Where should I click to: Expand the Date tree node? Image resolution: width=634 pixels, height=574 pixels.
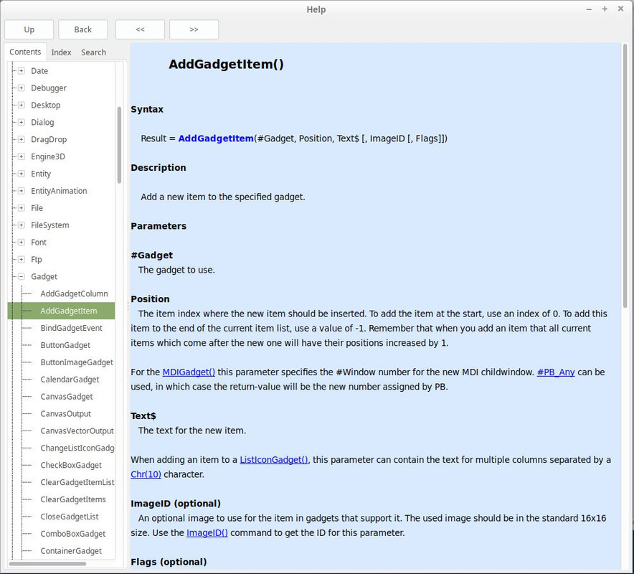pos(22,71)
